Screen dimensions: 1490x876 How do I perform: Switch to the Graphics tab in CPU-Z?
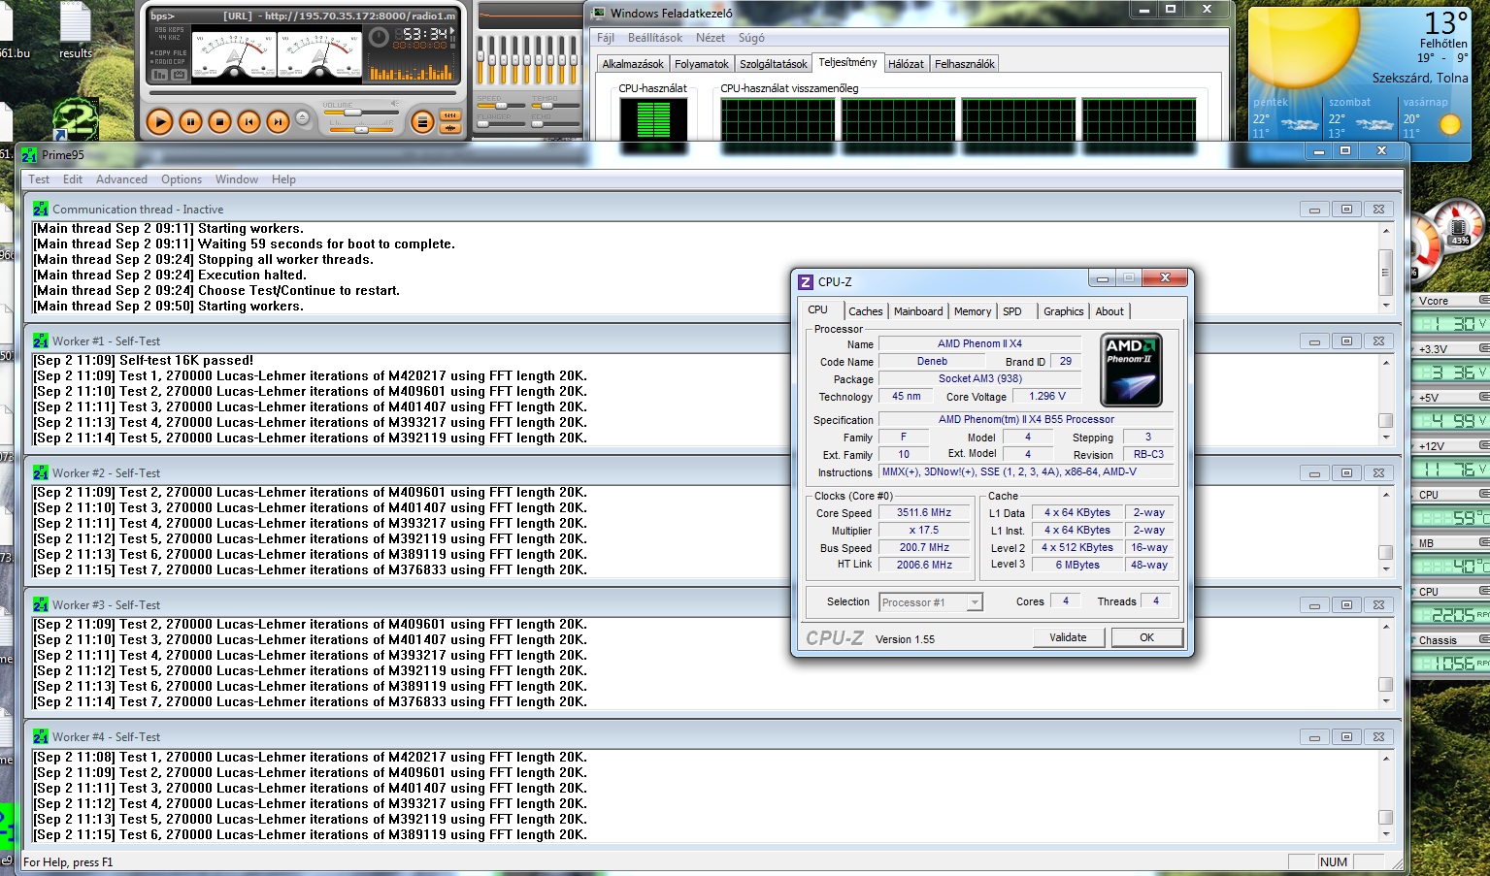click(x=1064, y=311)
